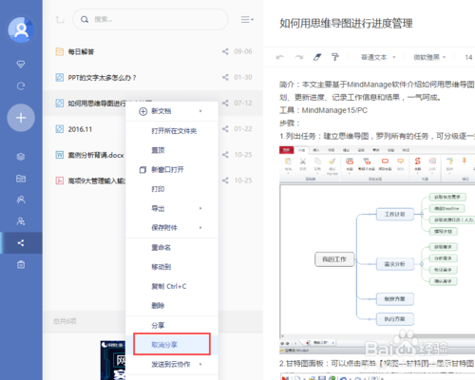Click the format painter icon
The image size is (475, 380).
tap(335, 57)
